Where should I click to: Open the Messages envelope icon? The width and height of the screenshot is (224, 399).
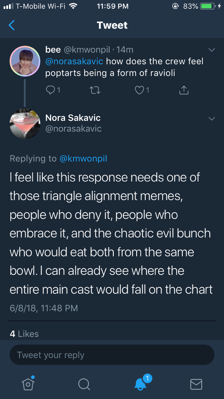click(196, 384)
